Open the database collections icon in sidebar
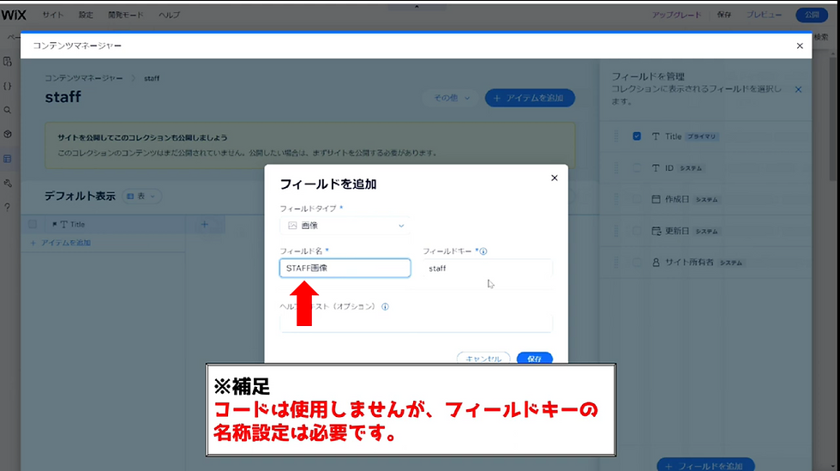Image resolution: width=840 pixels, height=471 pixels. [8, 159]
